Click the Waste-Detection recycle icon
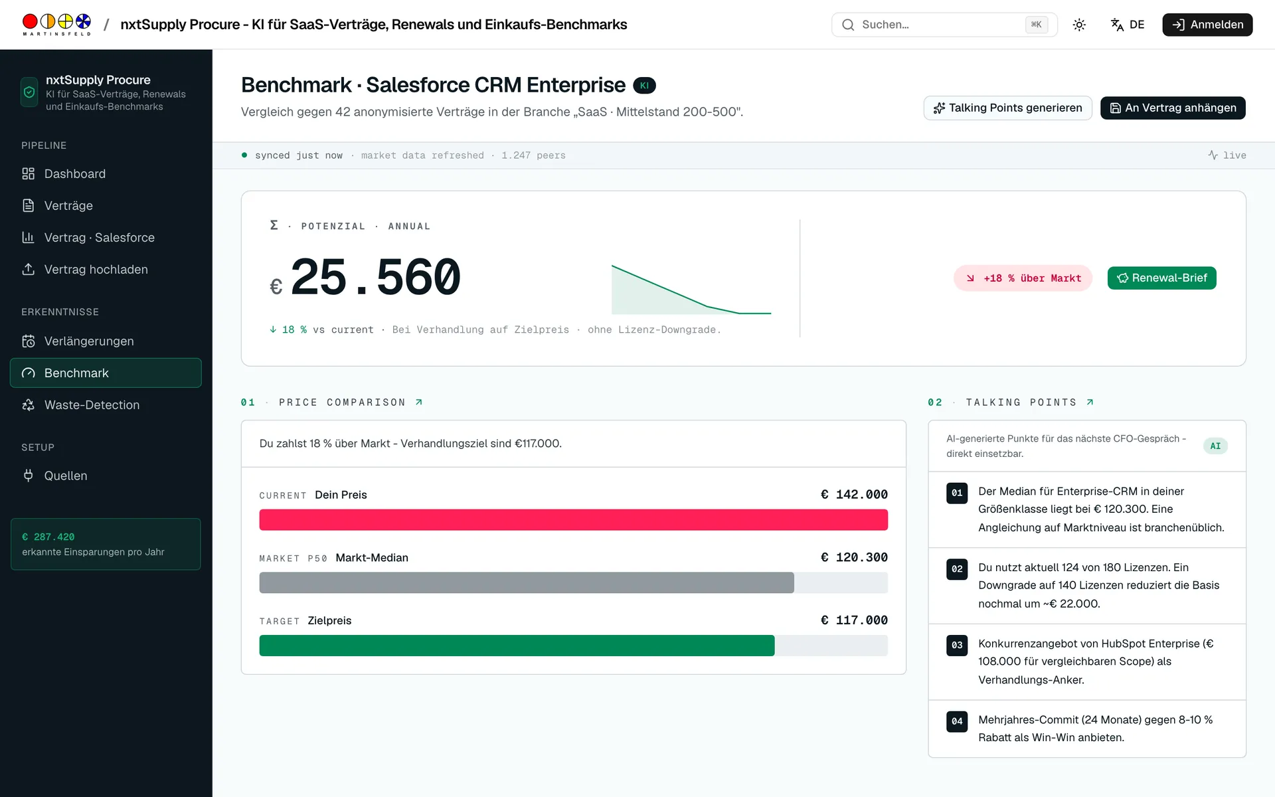 28,404
